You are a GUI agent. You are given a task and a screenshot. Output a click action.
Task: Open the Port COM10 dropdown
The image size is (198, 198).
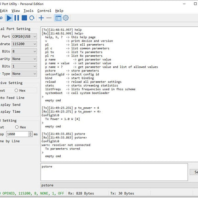pyautogui.click(x=24, y=36)
